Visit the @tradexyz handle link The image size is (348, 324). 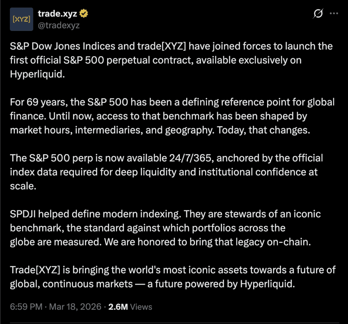[x=59, y=25]
